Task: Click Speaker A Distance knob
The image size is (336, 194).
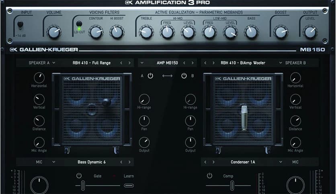Action: coord(39,121)
